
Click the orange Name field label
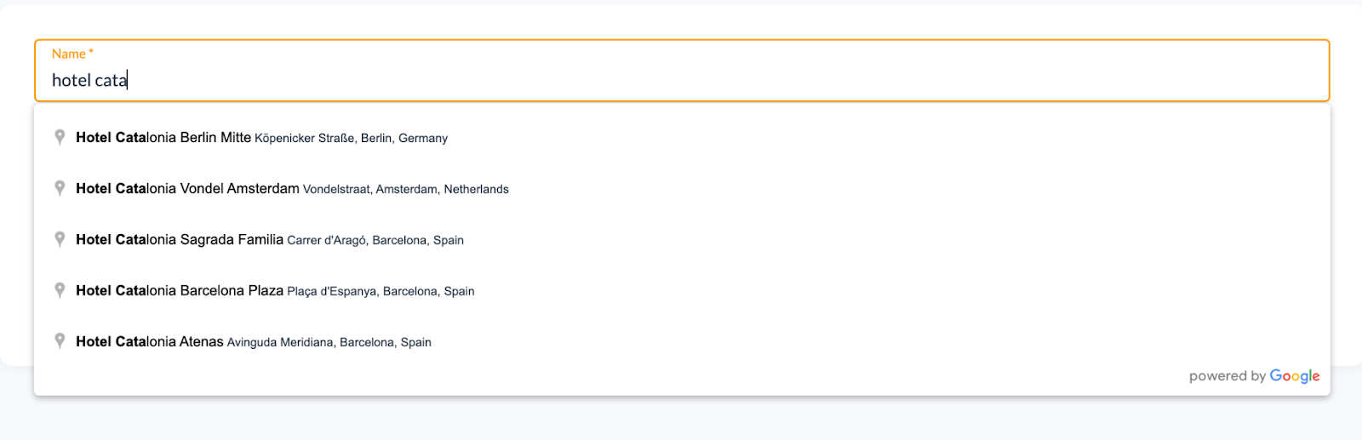[72, 54]
